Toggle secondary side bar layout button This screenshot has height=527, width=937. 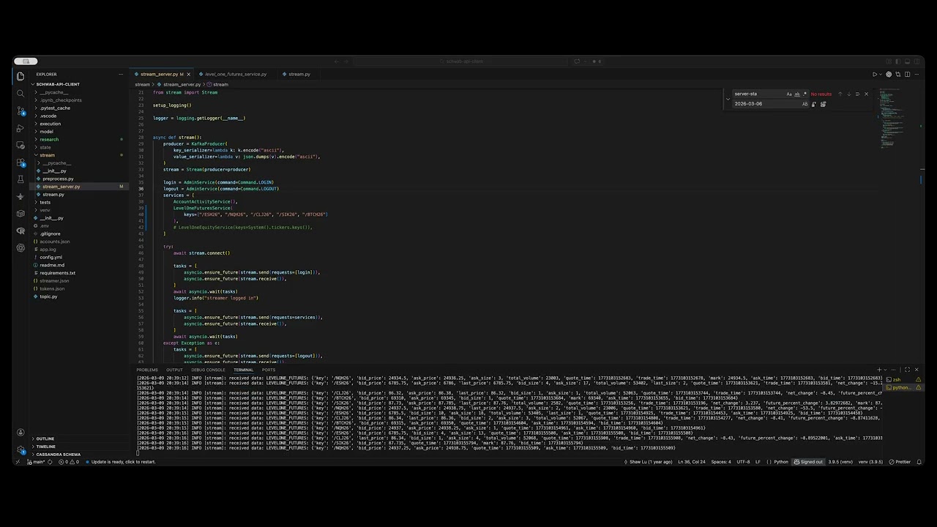(x=917, y=61)
